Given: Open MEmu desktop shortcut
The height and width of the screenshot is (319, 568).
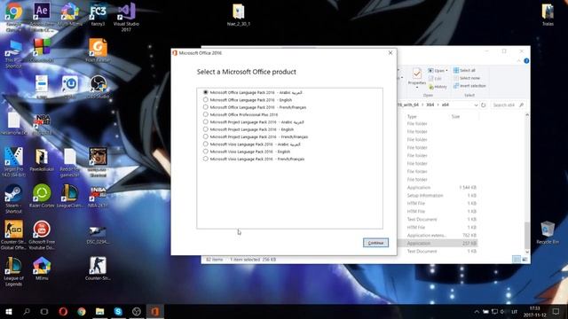Looking at the screenshot, I should [42, 268].
